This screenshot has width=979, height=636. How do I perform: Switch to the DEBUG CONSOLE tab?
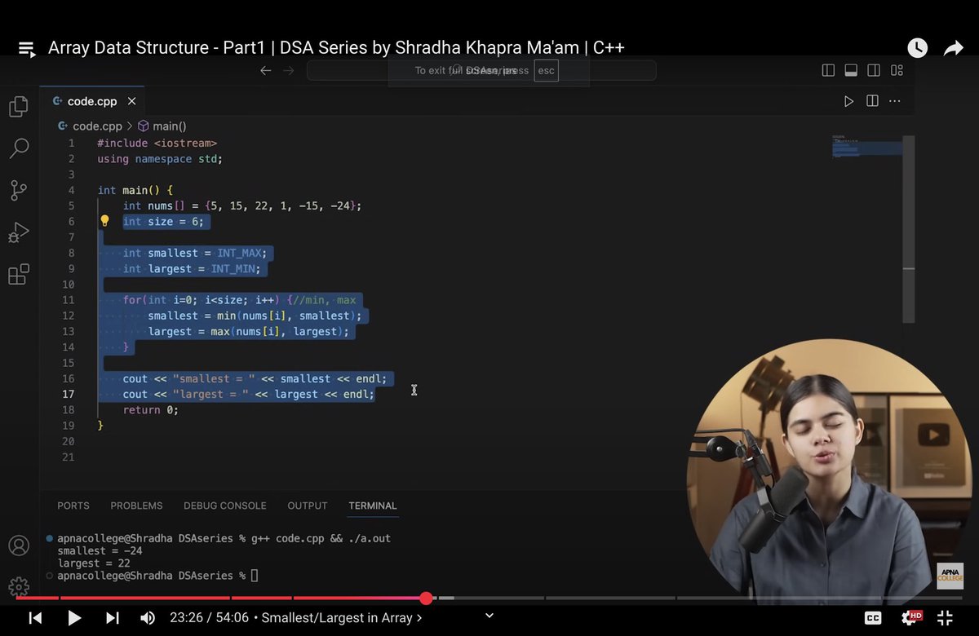(225, 506)
